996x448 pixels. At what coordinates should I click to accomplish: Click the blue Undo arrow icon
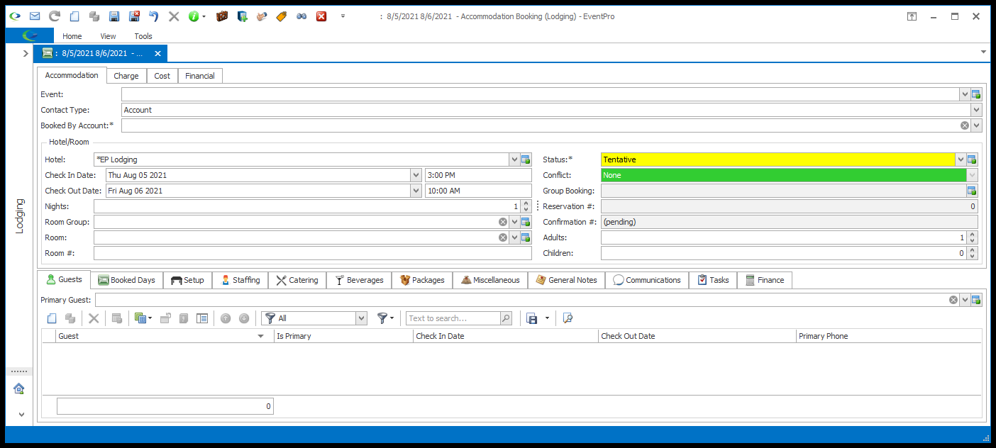[x=154, y=16]
